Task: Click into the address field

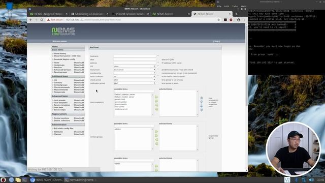Action: tap(135, 63)
